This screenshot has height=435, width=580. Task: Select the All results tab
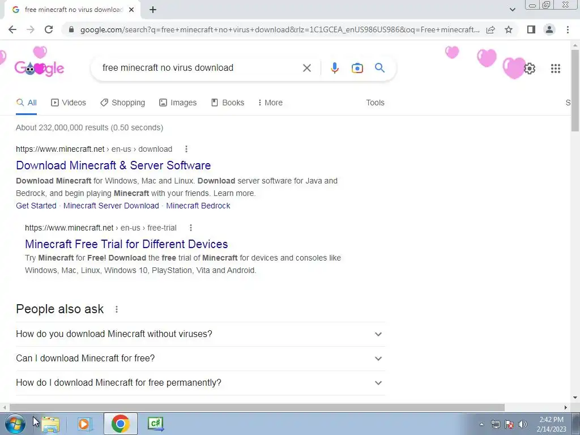pyautogui.click(x=26, y=103)
